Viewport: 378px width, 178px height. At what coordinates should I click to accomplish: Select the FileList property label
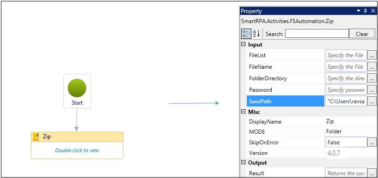(x=257, y=55)
